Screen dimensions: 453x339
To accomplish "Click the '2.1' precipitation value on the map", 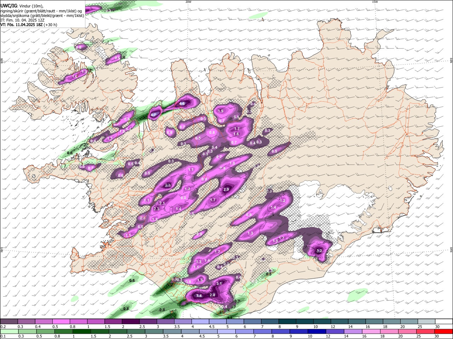I will (162, 203).
